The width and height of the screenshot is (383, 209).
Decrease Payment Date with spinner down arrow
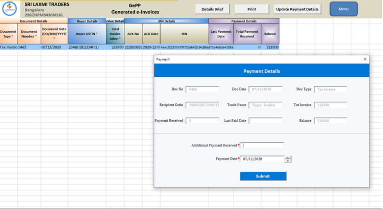tap(288, 160)
